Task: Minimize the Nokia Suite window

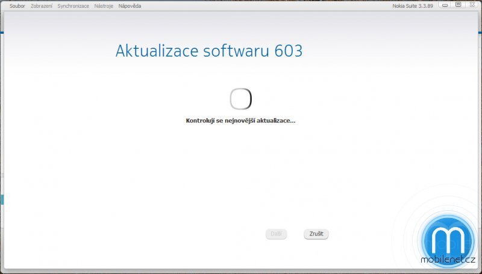Action: pos(446,5)
